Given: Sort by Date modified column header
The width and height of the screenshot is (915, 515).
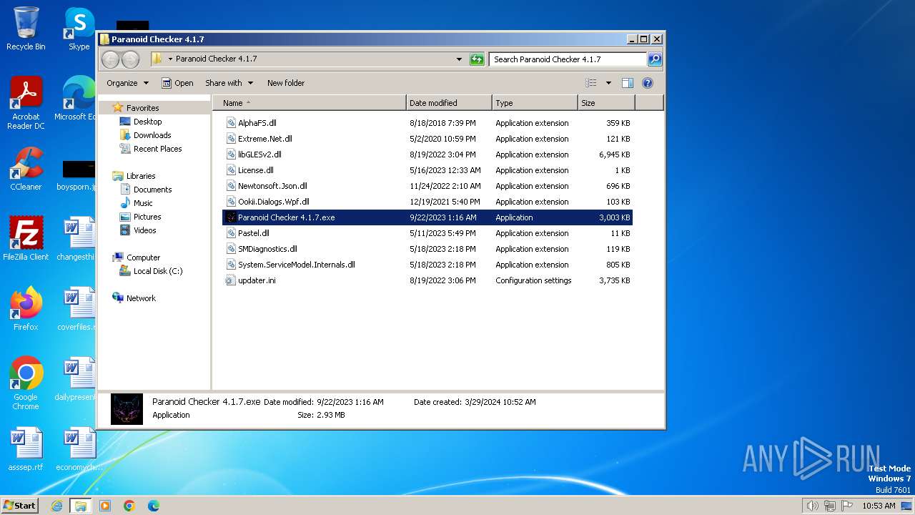Looking at the screenshot, I should [x=449, y=103].
